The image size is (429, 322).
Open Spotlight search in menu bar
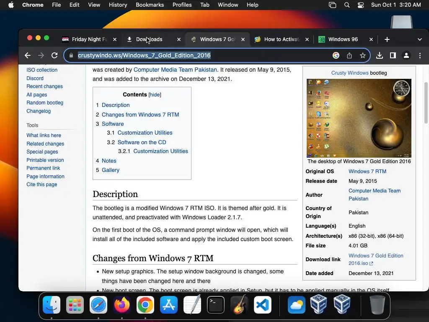(x=347, y=5)
